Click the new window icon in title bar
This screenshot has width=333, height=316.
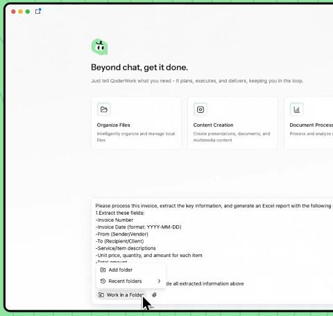(x=38, y=11)
